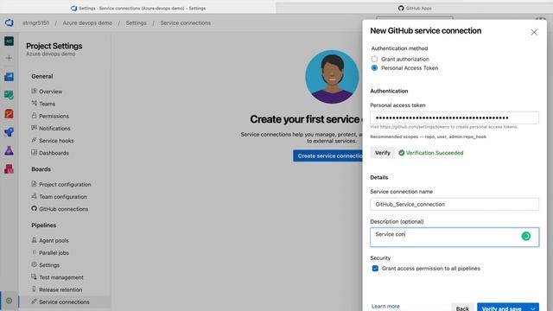Open Team configuration settings page
This screenshot has height=311, width=553.
[63, 197]
